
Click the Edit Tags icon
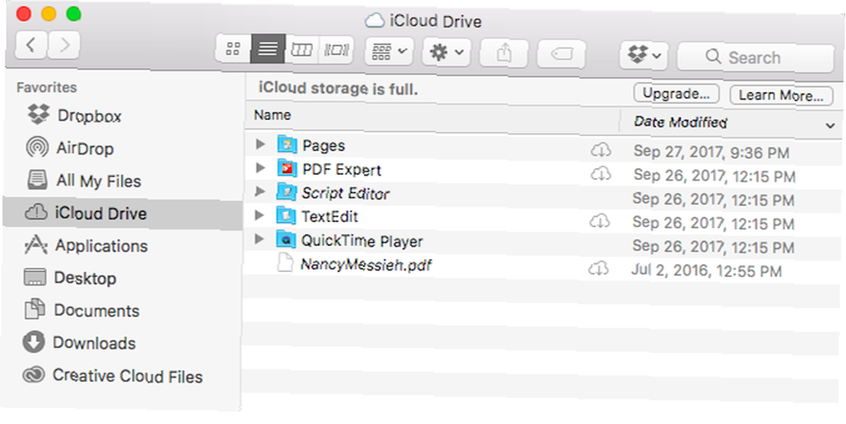coord(561,54)
